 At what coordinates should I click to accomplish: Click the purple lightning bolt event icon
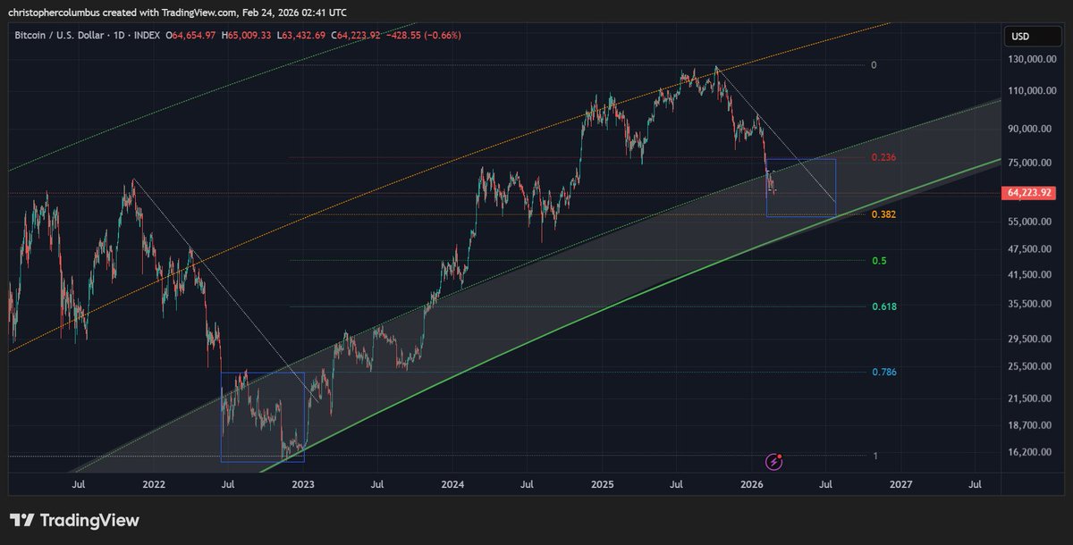775,461
